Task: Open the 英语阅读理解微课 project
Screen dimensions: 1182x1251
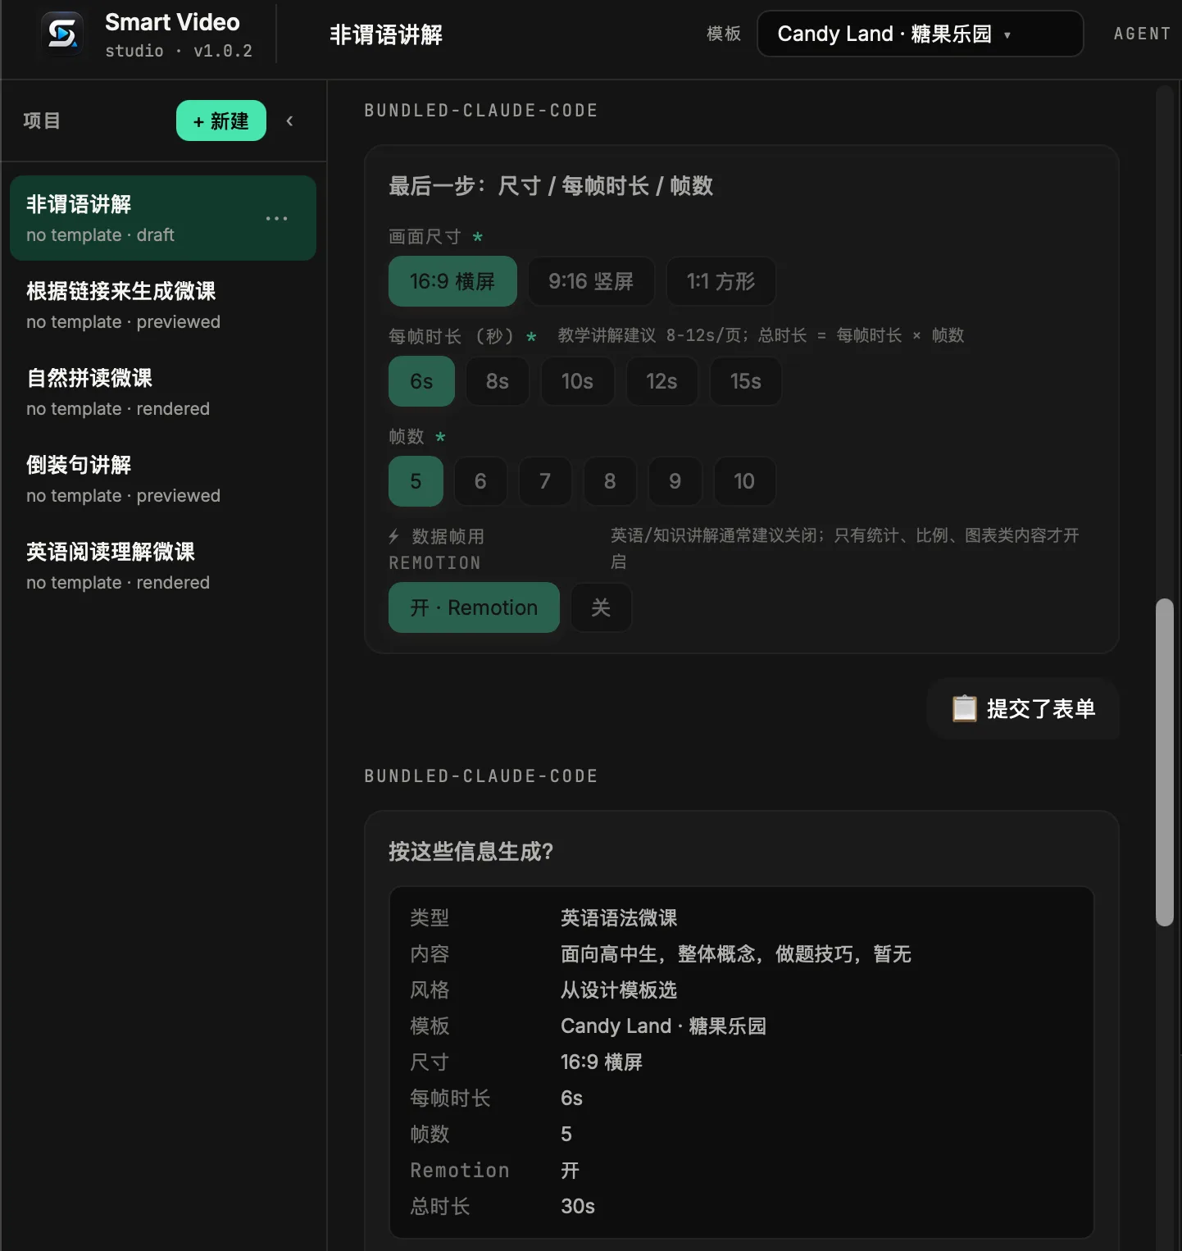Action: tap(163, 566)
